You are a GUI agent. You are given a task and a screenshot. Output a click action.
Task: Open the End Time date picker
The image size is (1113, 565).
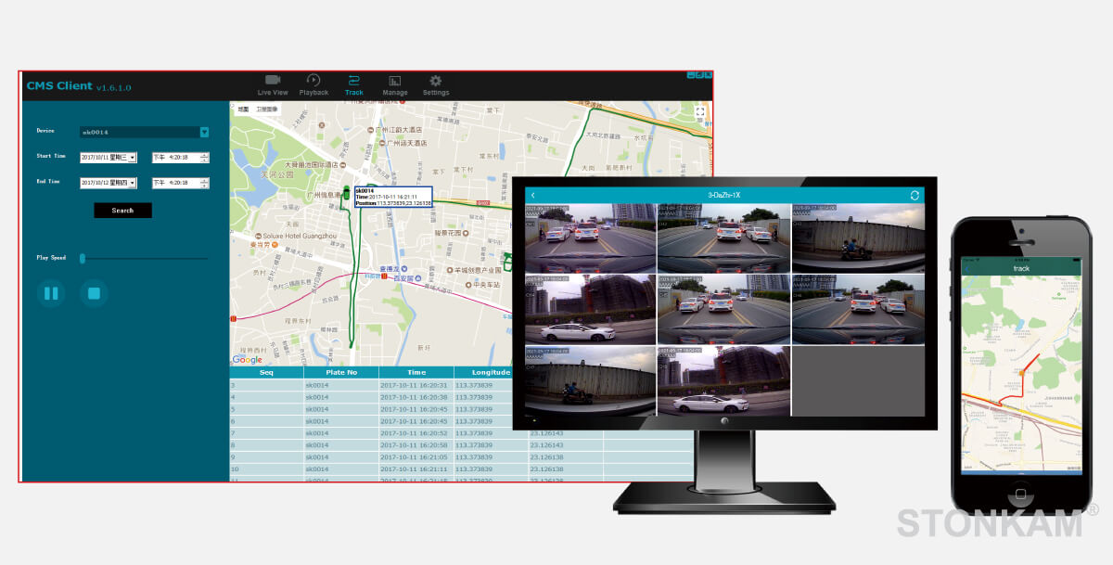pos(133,183)
